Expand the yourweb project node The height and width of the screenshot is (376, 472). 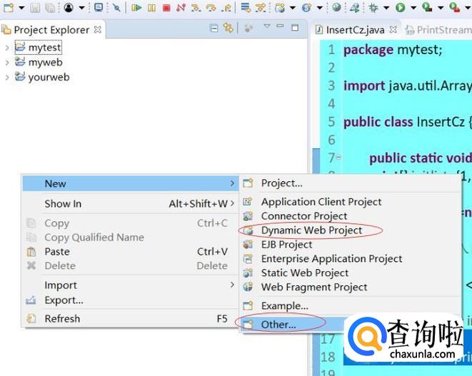7,77
